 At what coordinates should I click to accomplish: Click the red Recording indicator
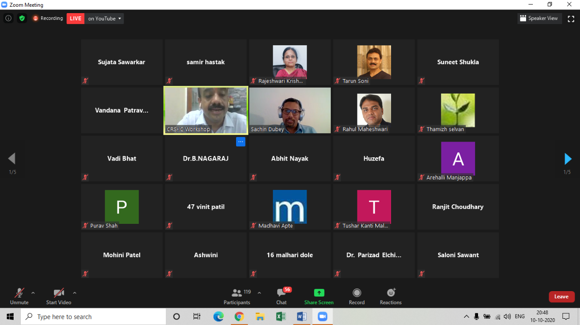tap(48, 19)
